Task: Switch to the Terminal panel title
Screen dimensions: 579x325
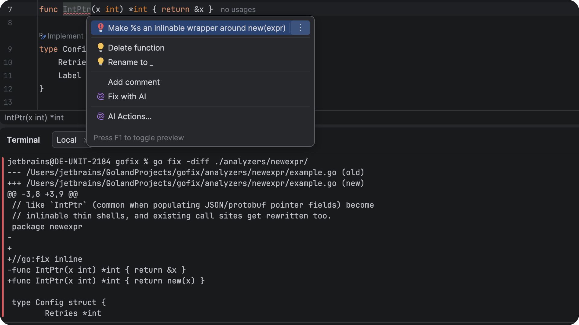Action: pos(23,140)
